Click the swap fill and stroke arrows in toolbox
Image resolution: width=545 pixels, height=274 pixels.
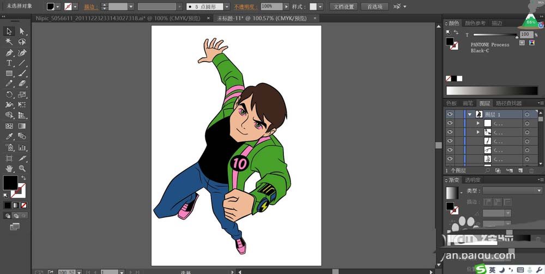[x=23, y=178]
